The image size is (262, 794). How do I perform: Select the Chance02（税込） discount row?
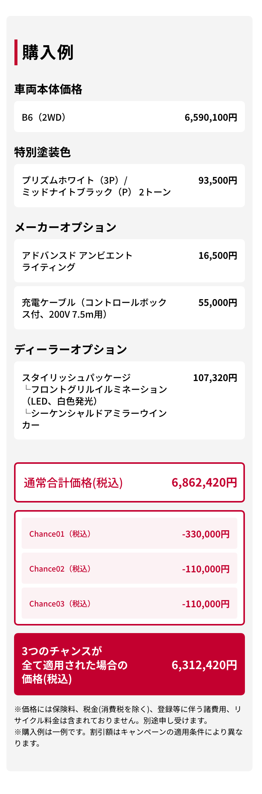129,569
